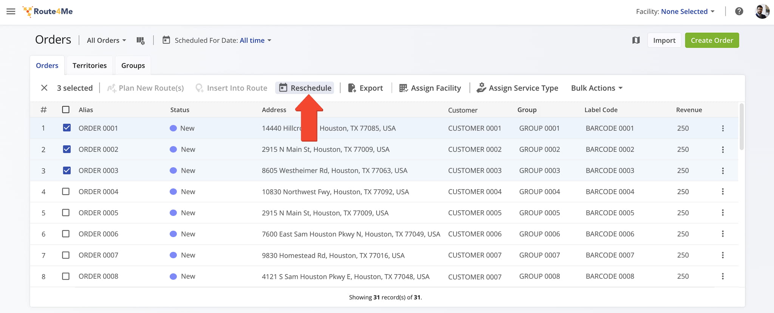The height and width of the screenshot is (313, 774).
Task: Open the Facility None Selected dropdown
Action: (688, 11)
